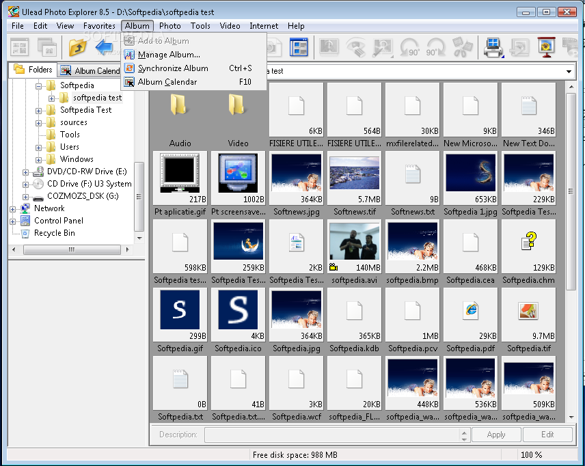Click the Description field spinner arrows

tap(464, 435)
